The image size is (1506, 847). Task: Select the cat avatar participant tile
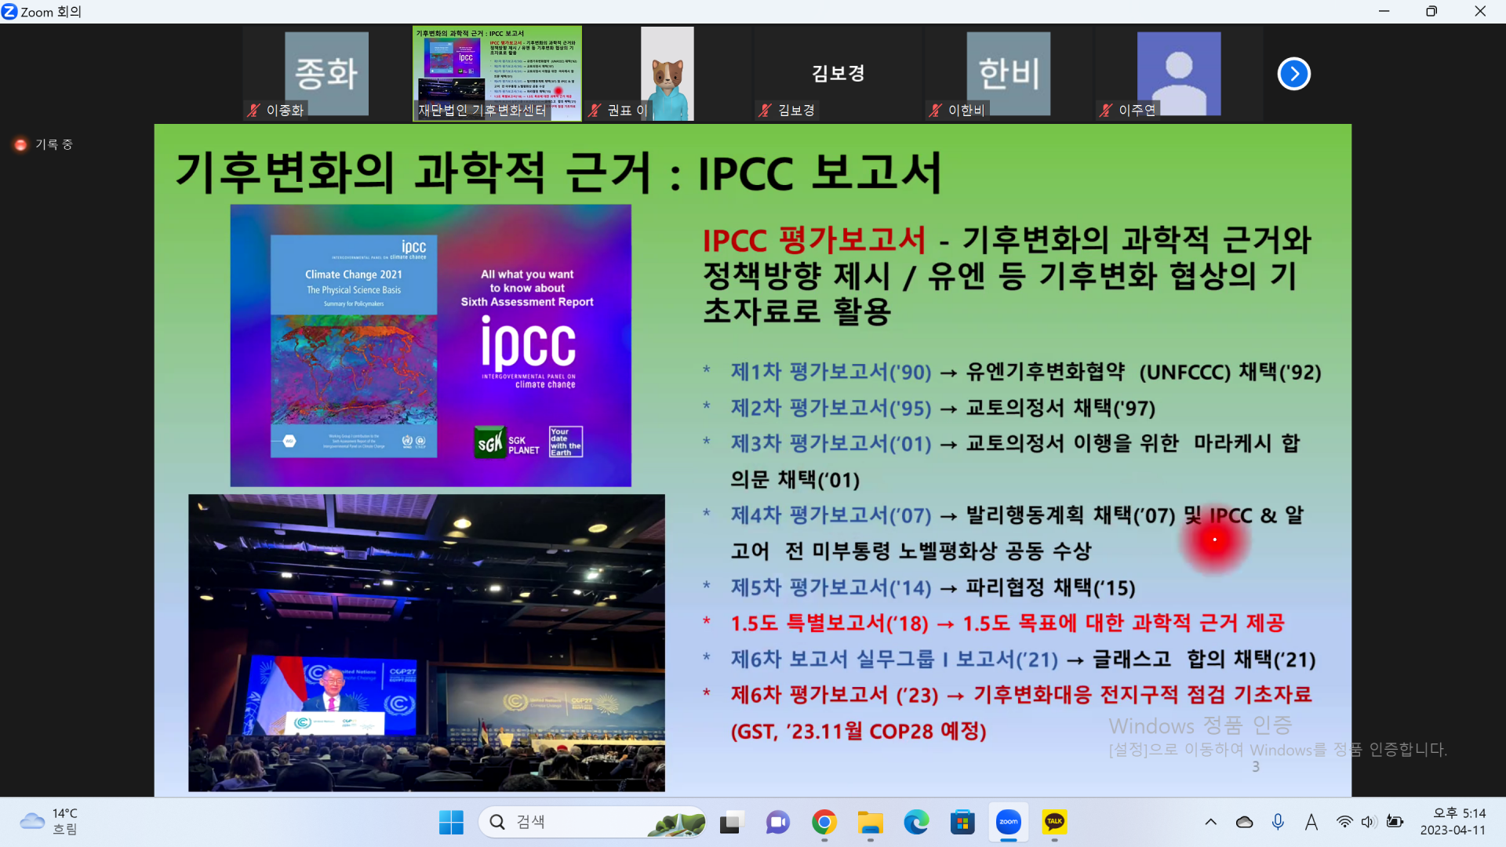667,74
